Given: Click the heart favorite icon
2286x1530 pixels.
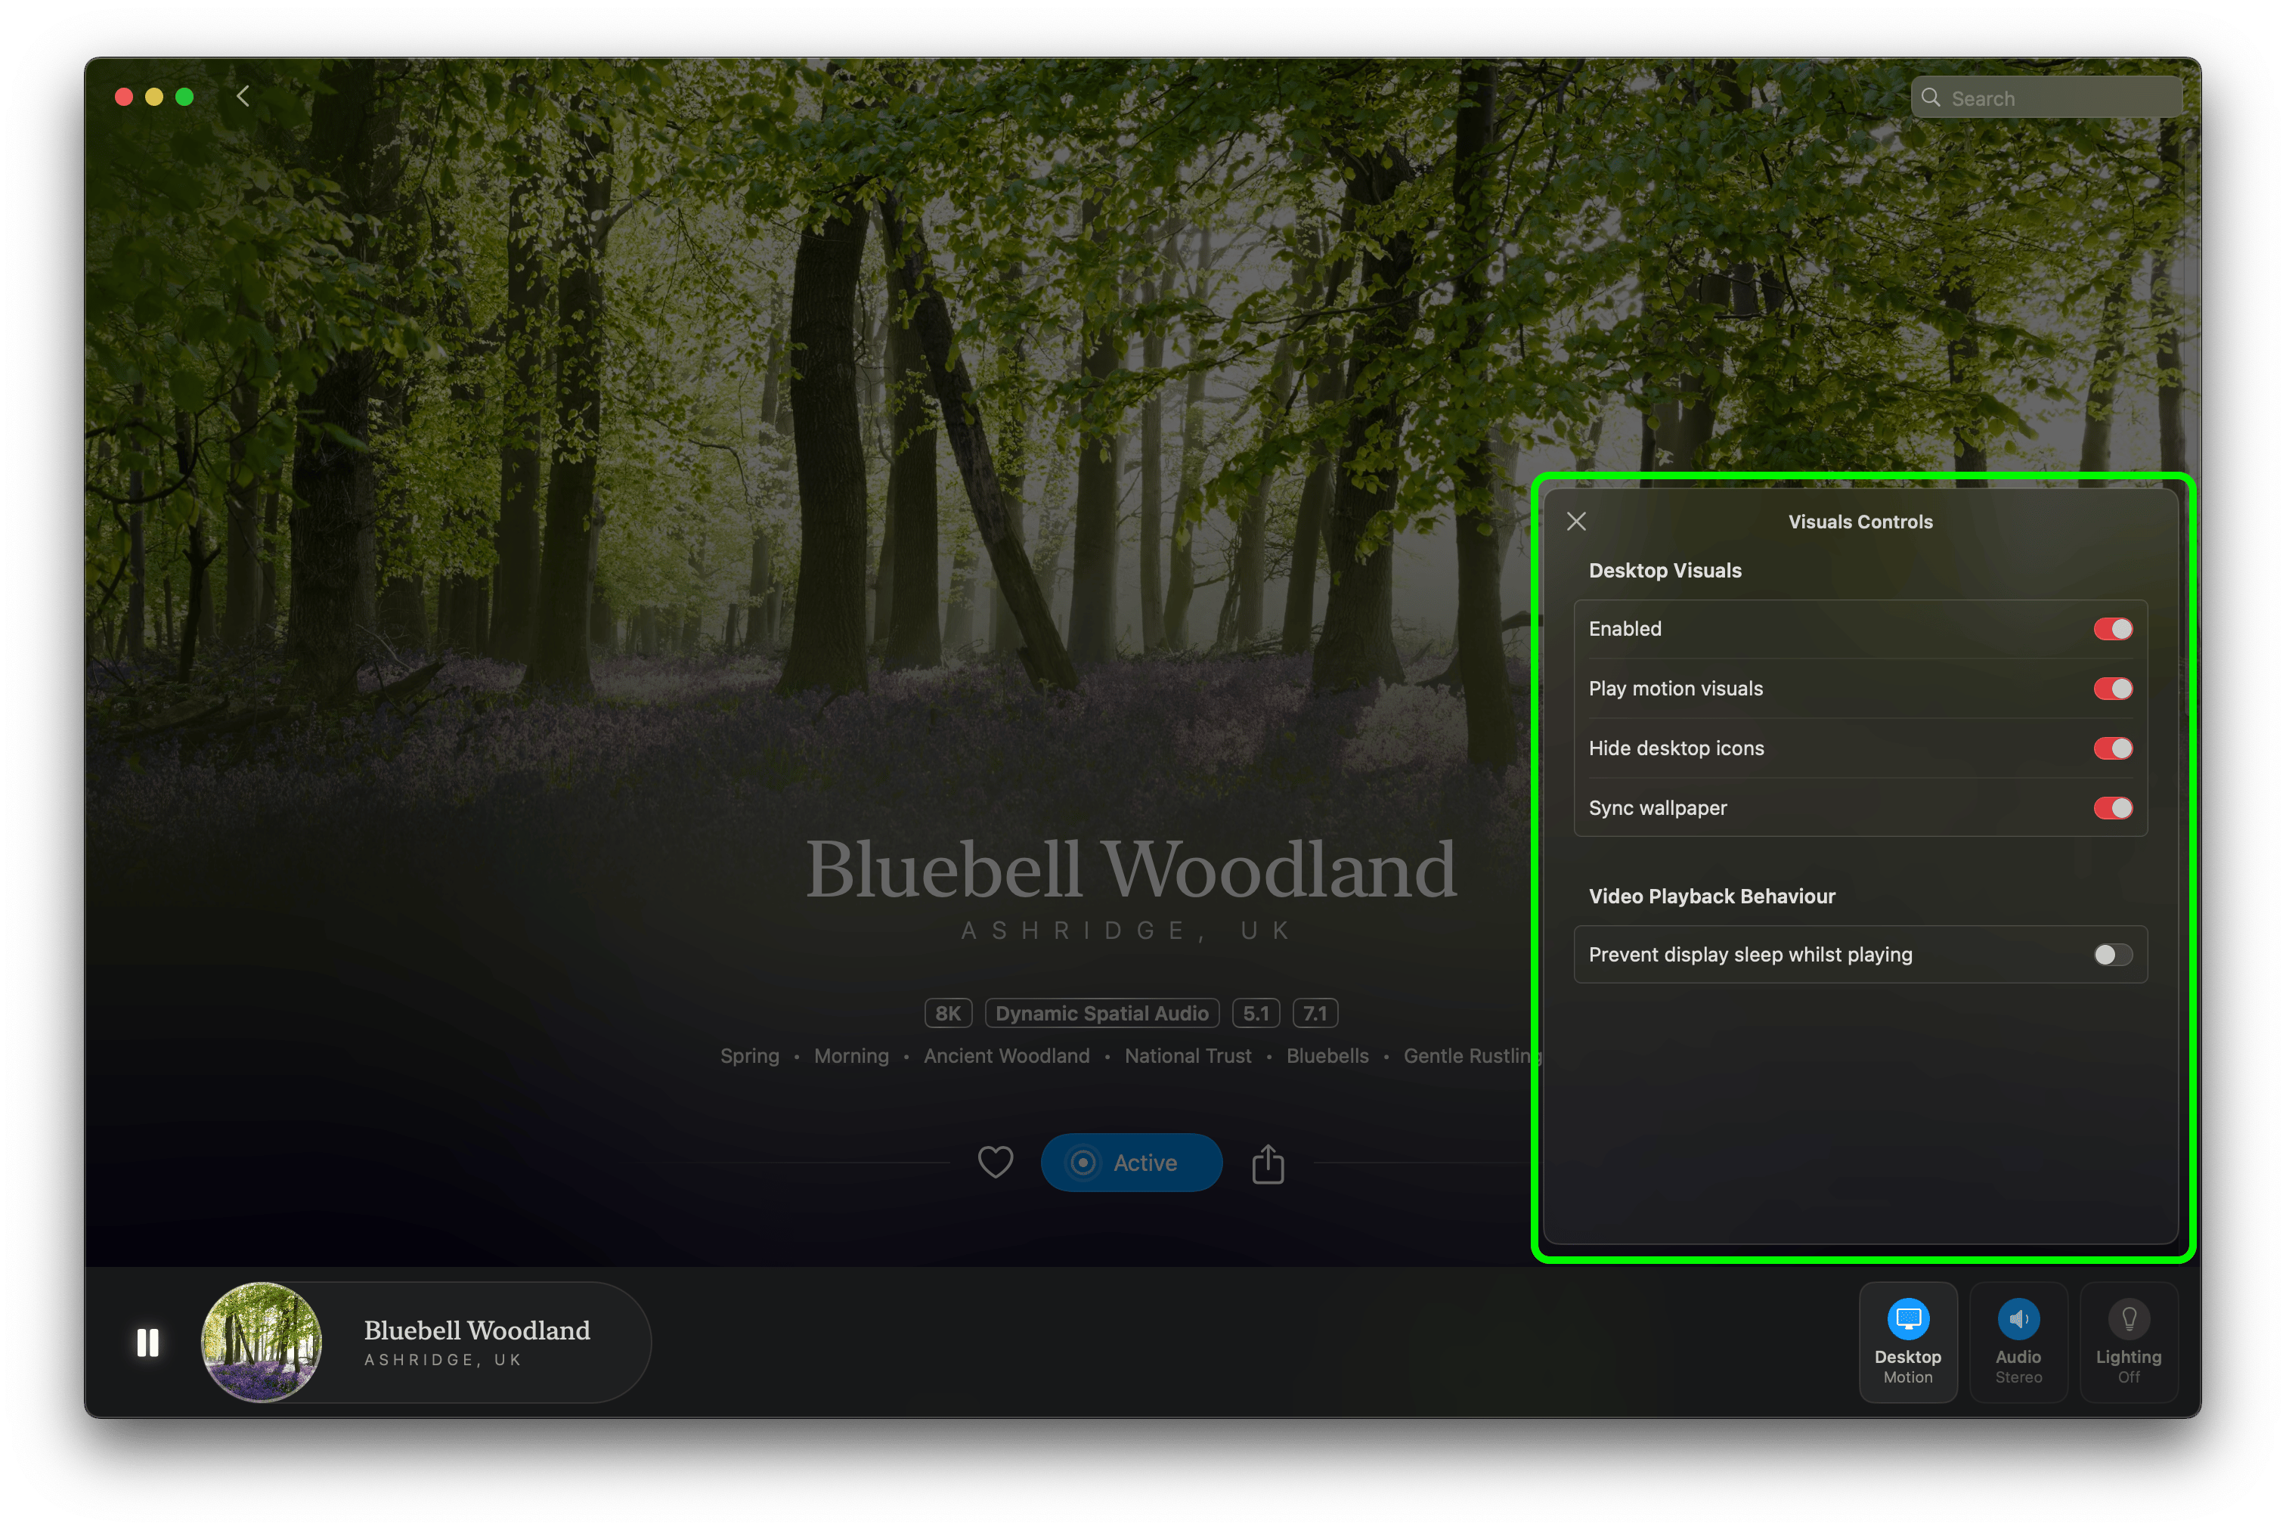Looking at the screenshot, I should [x=995, y=1162].
